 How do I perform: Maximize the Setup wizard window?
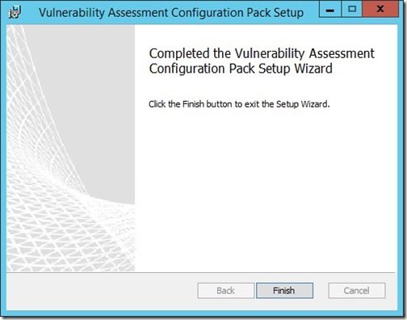352,9
